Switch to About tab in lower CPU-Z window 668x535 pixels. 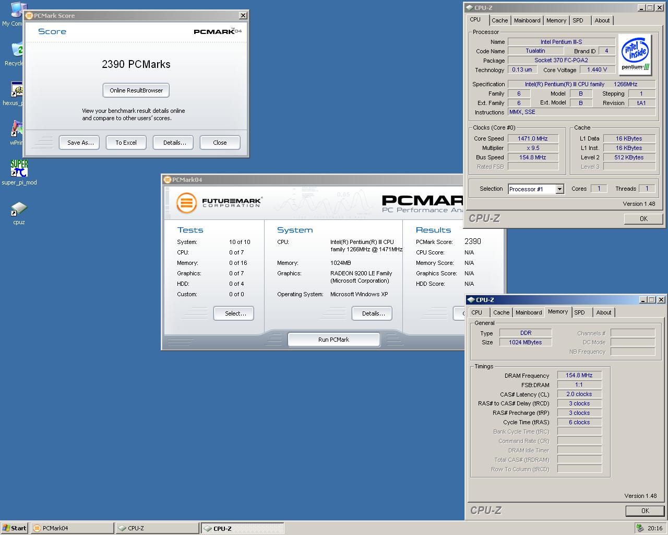(604, 312)
